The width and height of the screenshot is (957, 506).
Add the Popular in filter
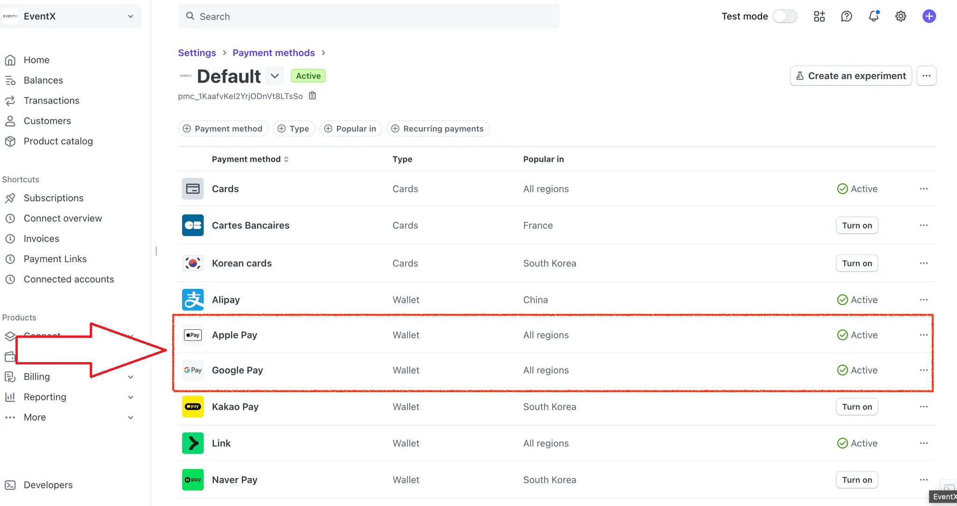(x=351, y=128)
